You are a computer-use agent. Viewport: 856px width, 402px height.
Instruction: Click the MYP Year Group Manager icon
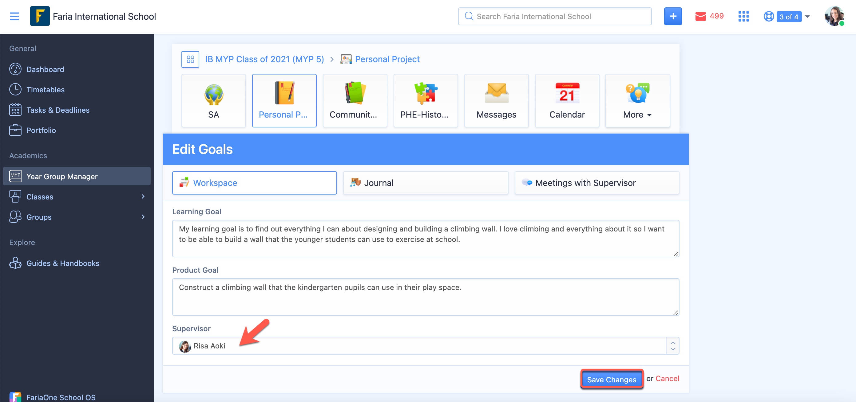tap(15, 176)
